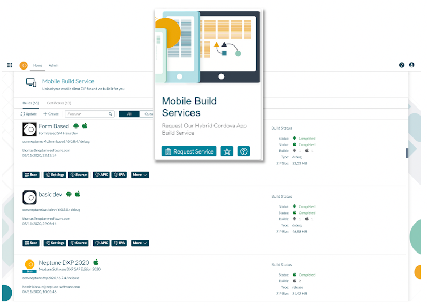
Task: Open the app launcher grid icon
Action: tap(10, 65)
